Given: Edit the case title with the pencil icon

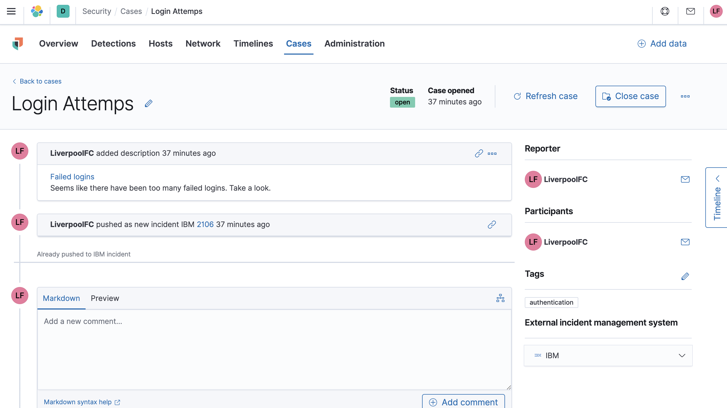Looking at the screenshot, I should click(148, 103).
